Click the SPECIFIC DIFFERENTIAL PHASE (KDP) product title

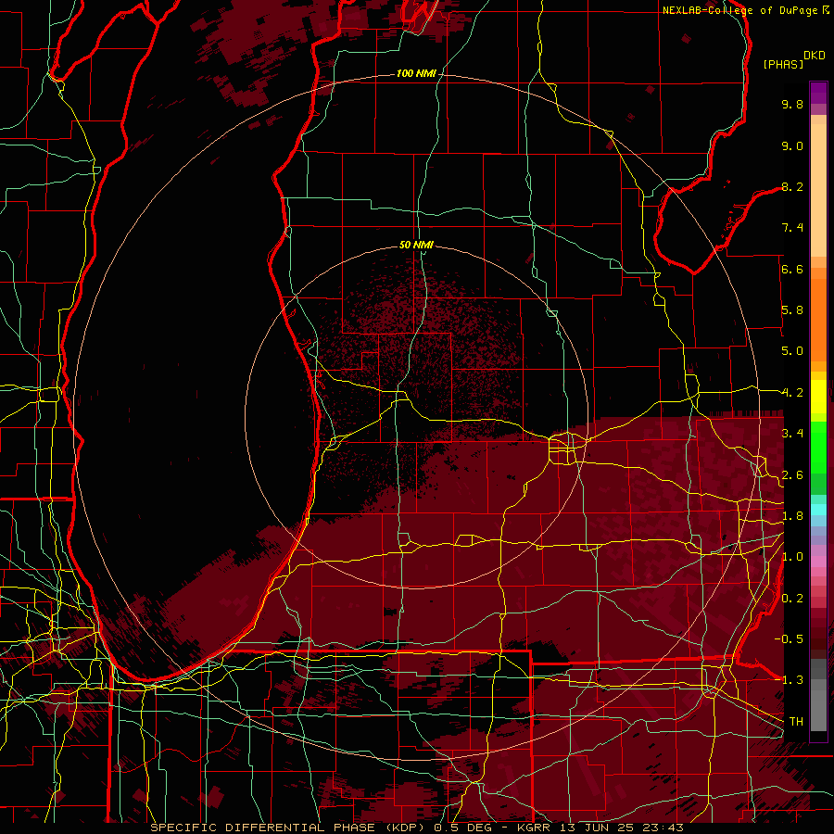[288, 828]
